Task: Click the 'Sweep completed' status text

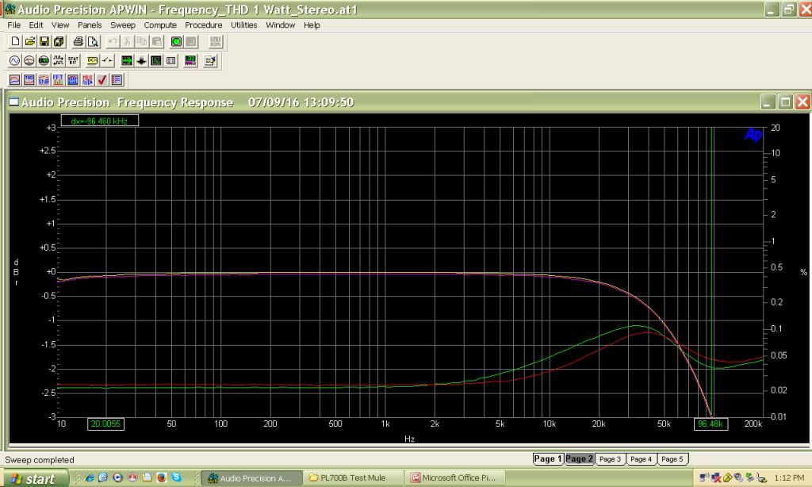Action: point(40,460)
